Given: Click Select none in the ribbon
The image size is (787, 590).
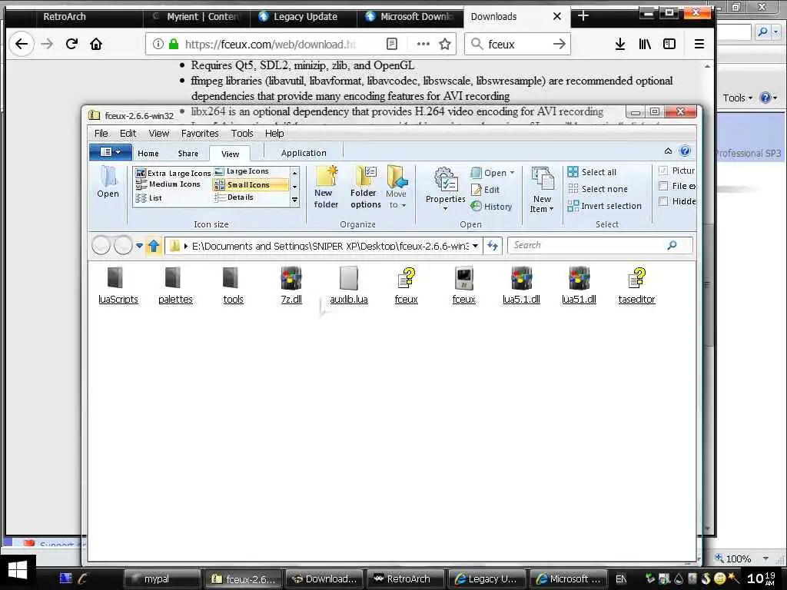Looking at the screenshot, I should [597, 189].
